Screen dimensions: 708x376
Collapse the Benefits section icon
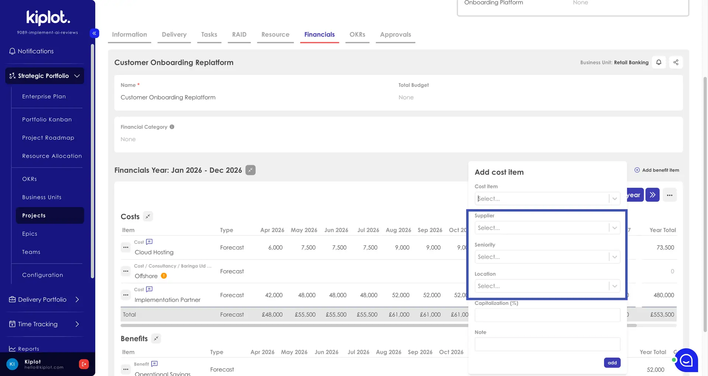click(x=156, y=338)
